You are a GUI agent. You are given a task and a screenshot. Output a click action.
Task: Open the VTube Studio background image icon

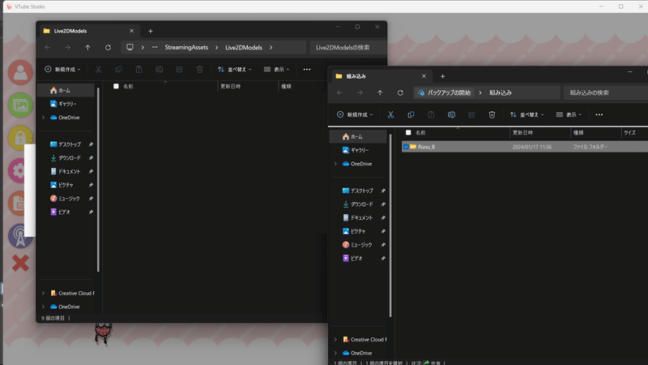[x=20, y=105]
